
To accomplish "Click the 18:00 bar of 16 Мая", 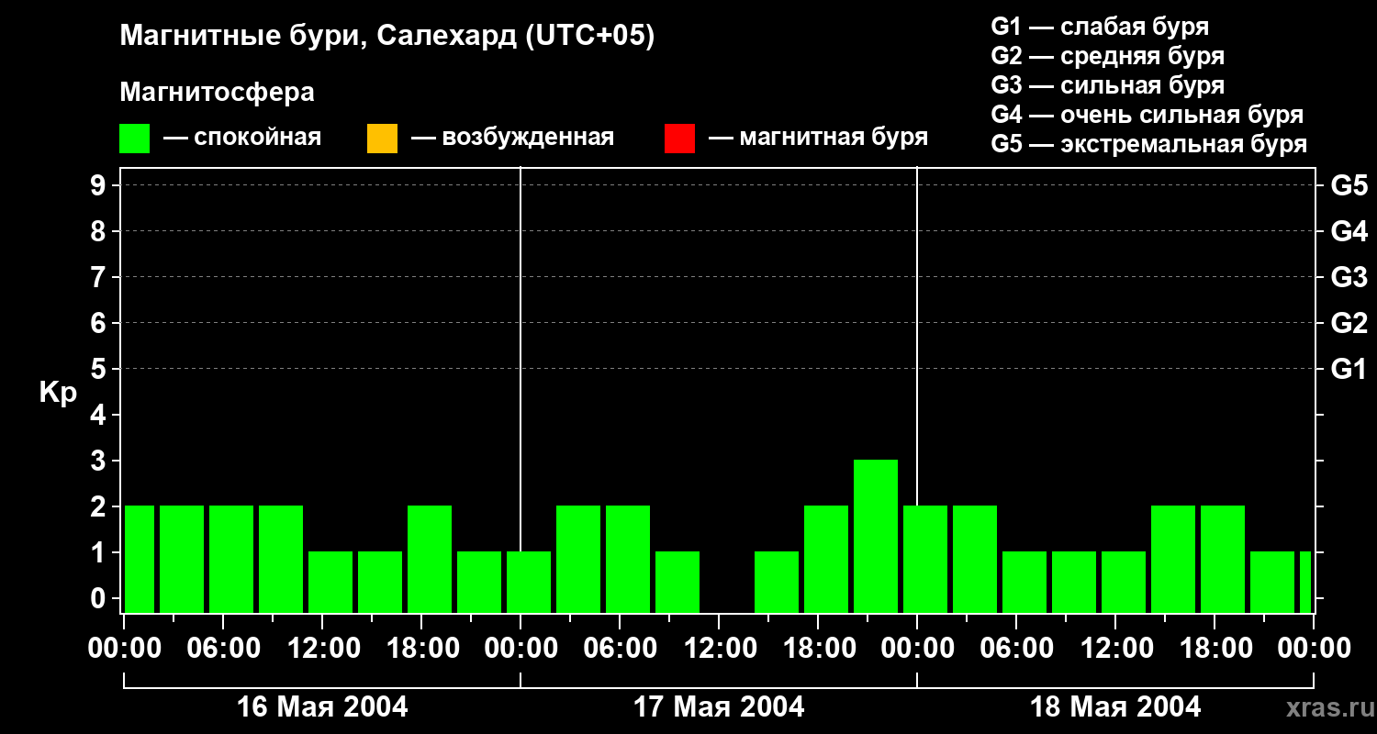I will (430, 559).
